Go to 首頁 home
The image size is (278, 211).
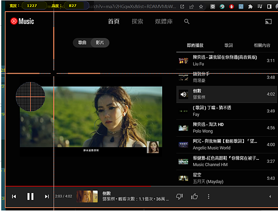(114, 22)
